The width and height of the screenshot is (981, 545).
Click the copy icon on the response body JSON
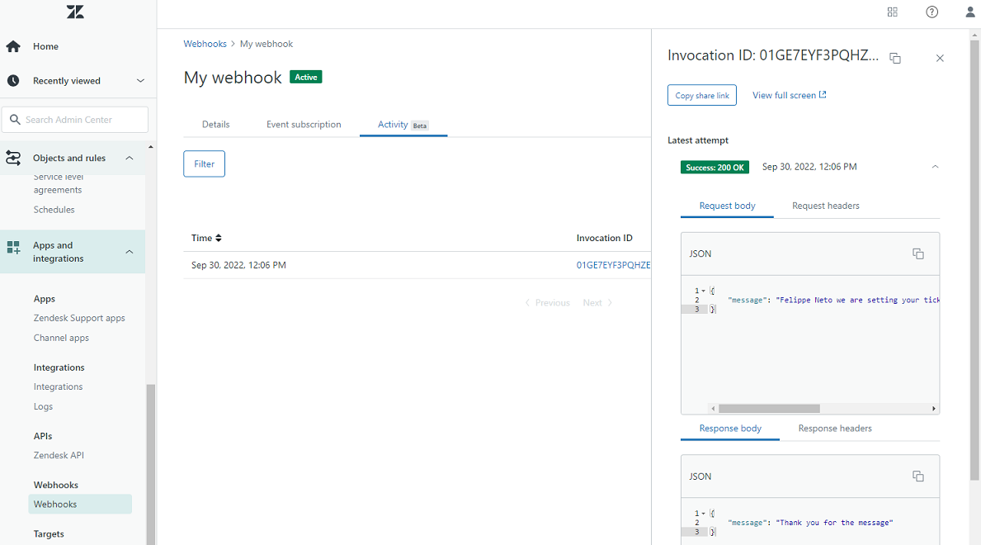click(x=918, y=476)
